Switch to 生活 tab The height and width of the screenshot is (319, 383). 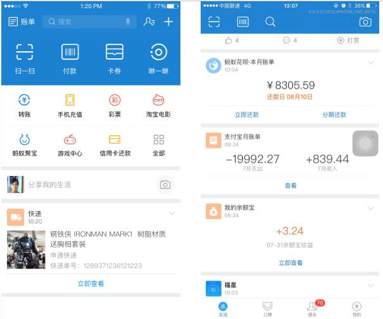point(223,309)
